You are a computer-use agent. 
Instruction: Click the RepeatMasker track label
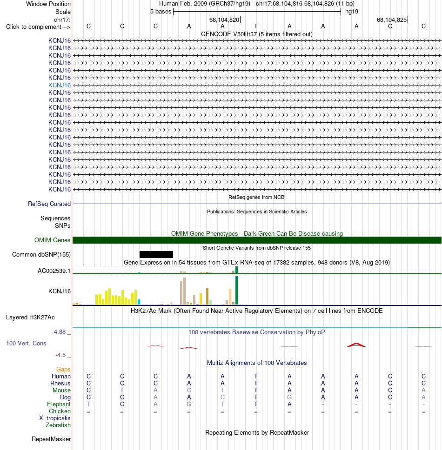(x=51, y=439)
